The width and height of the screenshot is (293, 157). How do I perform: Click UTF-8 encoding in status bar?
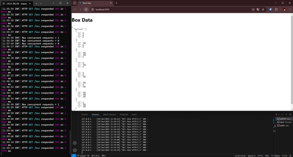point(260,156)
